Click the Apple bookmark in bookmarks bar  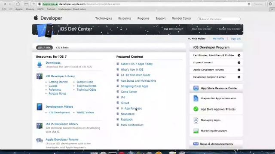19,9
